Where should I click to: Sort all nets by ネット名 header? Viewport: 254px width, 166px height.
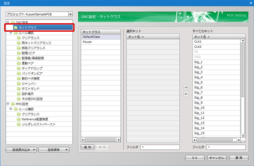click(x=219, y=37)
